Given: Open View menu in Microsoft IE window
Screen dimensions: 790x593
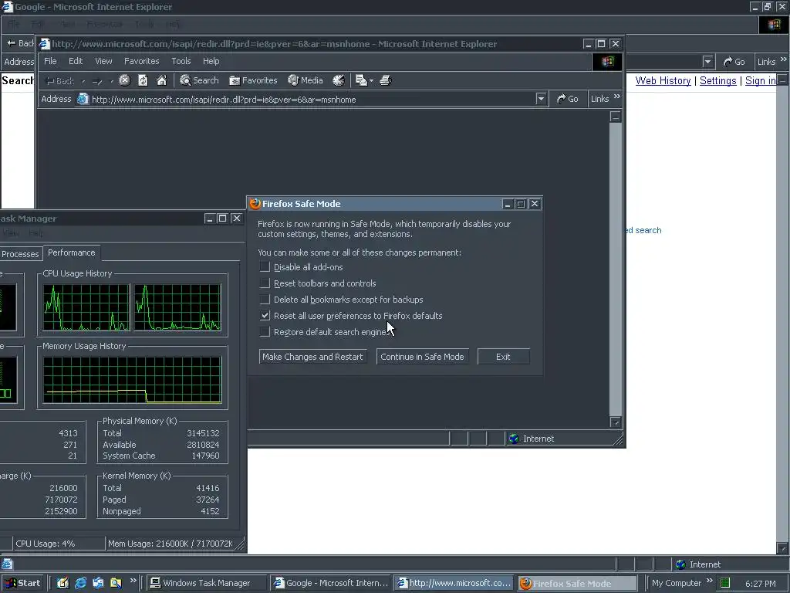Looking at the screenshot, I should click(x=104, y=61).
